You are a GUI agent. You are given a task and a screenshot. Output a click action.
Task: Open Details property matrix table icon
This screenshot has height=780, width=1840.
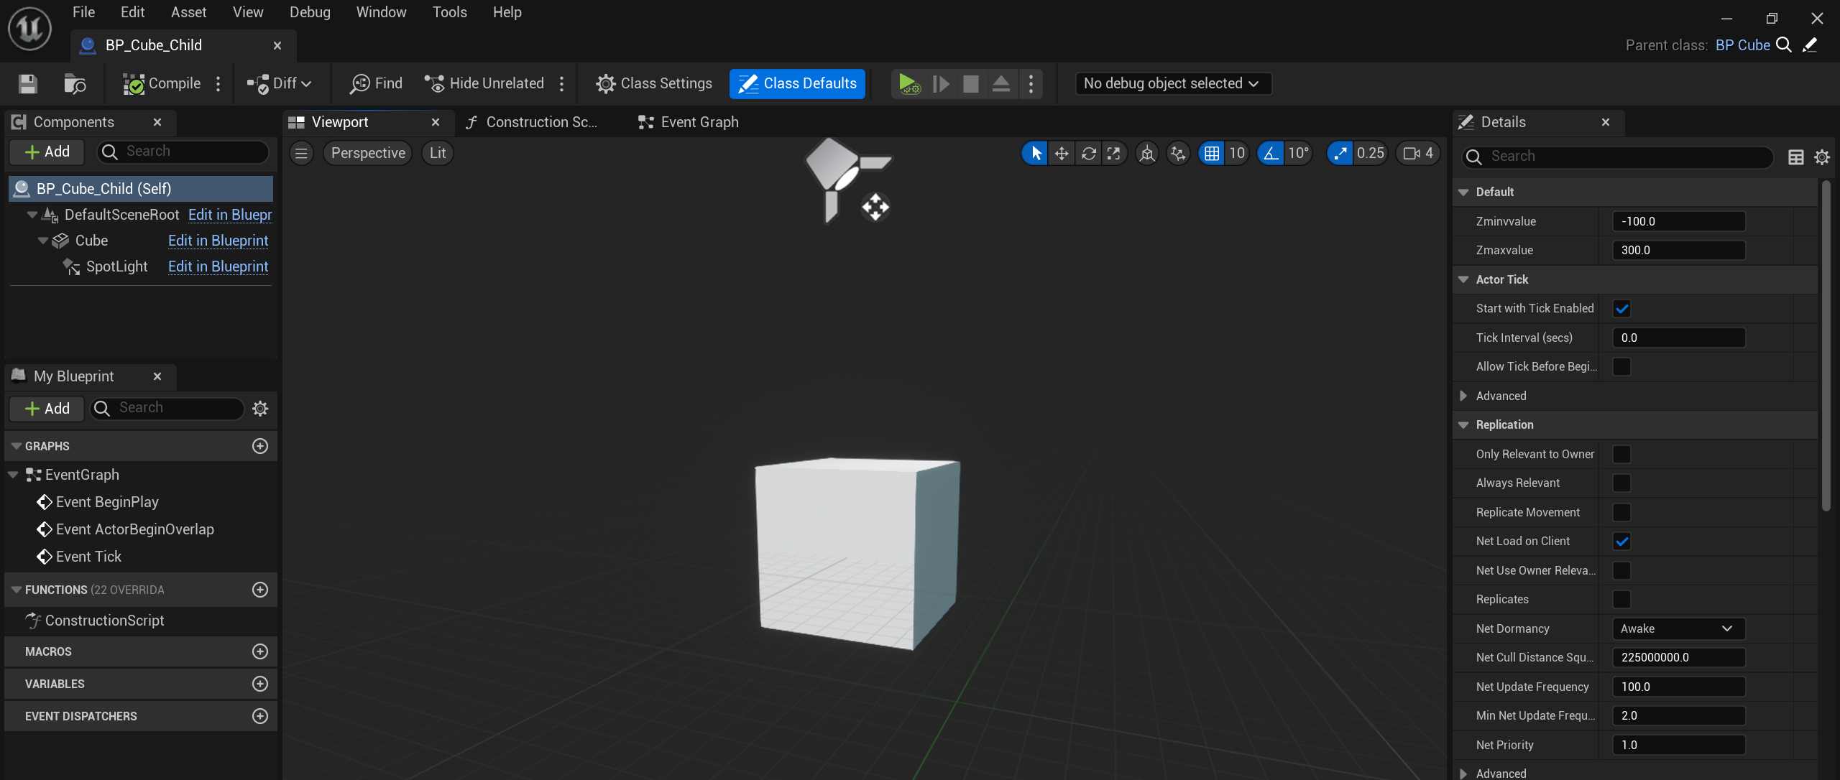pyautogui.click(x=1795, y=157)
